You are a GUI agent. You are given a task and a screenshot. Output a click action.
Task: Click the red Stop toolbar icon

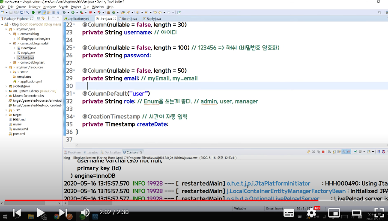pyautogui.click(x=90, y=12)
